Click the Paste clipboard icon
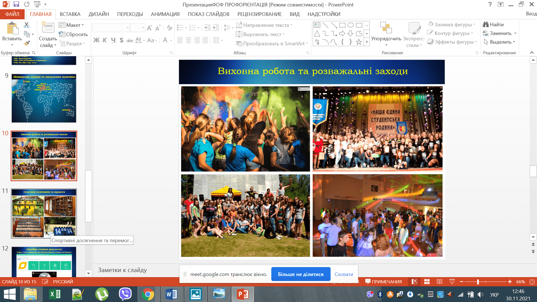Viewport: 537px width, 302px height. coord(12,29)
